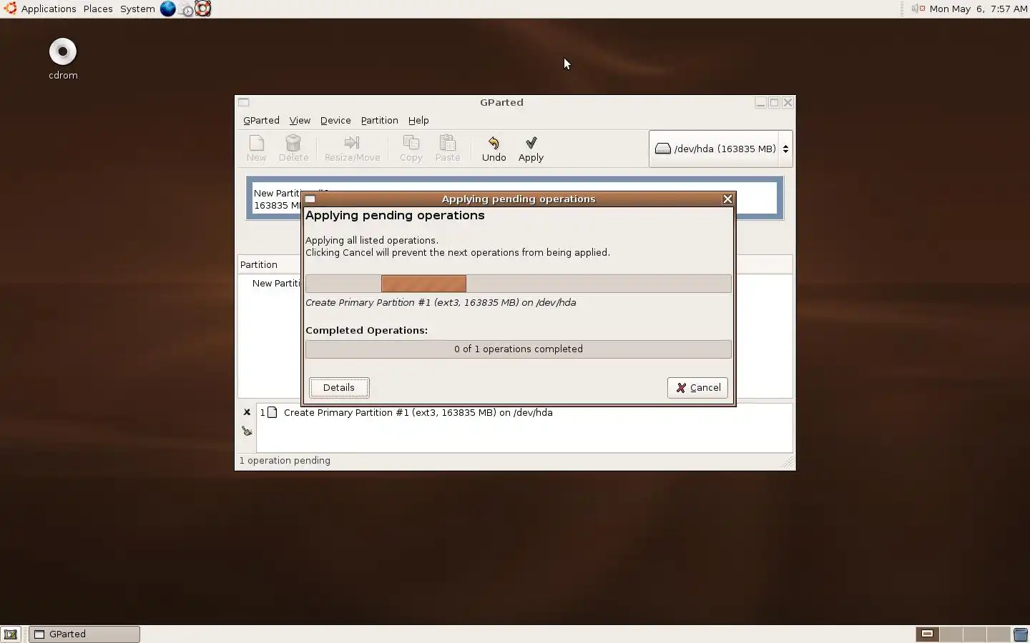Undo the last operation in toolbar
The height and width of the screenshot is (643, 1030).
coord(494,149)
